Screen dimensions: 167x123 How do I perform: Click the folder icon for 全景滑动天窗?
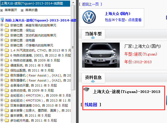click(x=7, y=85)
